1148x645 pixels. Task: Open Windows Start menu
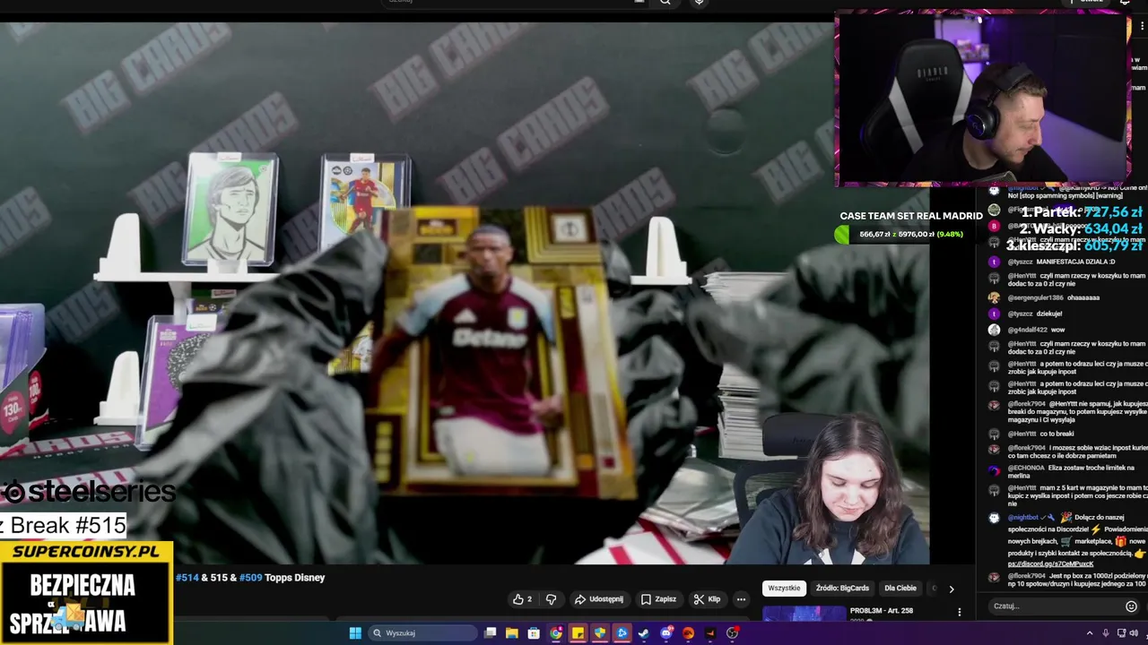(x=355, y=633)
